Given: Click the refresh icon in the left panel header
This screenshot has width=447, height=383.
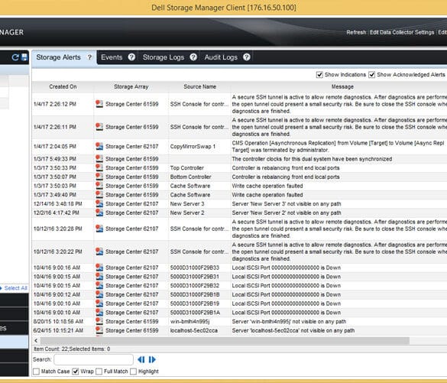Looking at the screenshot, I should 15,57.
